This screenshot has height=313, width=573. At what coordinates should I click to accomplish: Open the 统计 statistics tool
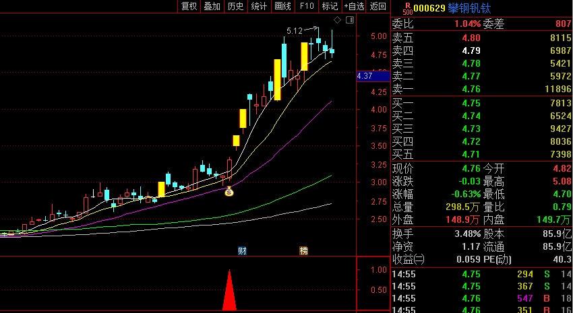(259, 6)
